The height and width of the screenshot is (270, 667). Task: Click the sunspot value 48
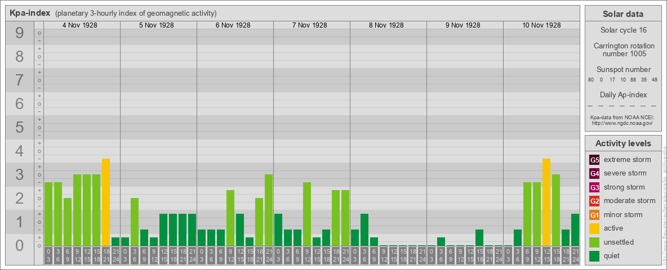coord(655,79)
